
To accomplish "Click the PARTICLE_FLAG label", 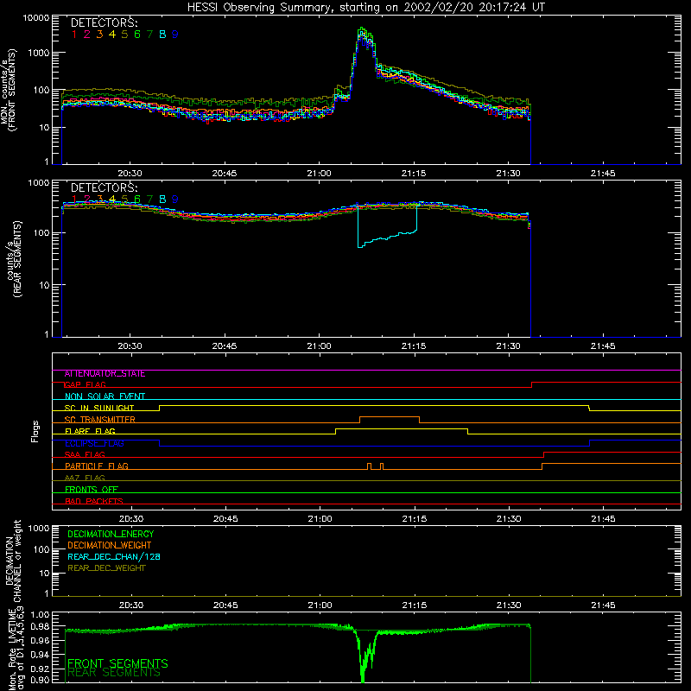I will pos(97,466).
